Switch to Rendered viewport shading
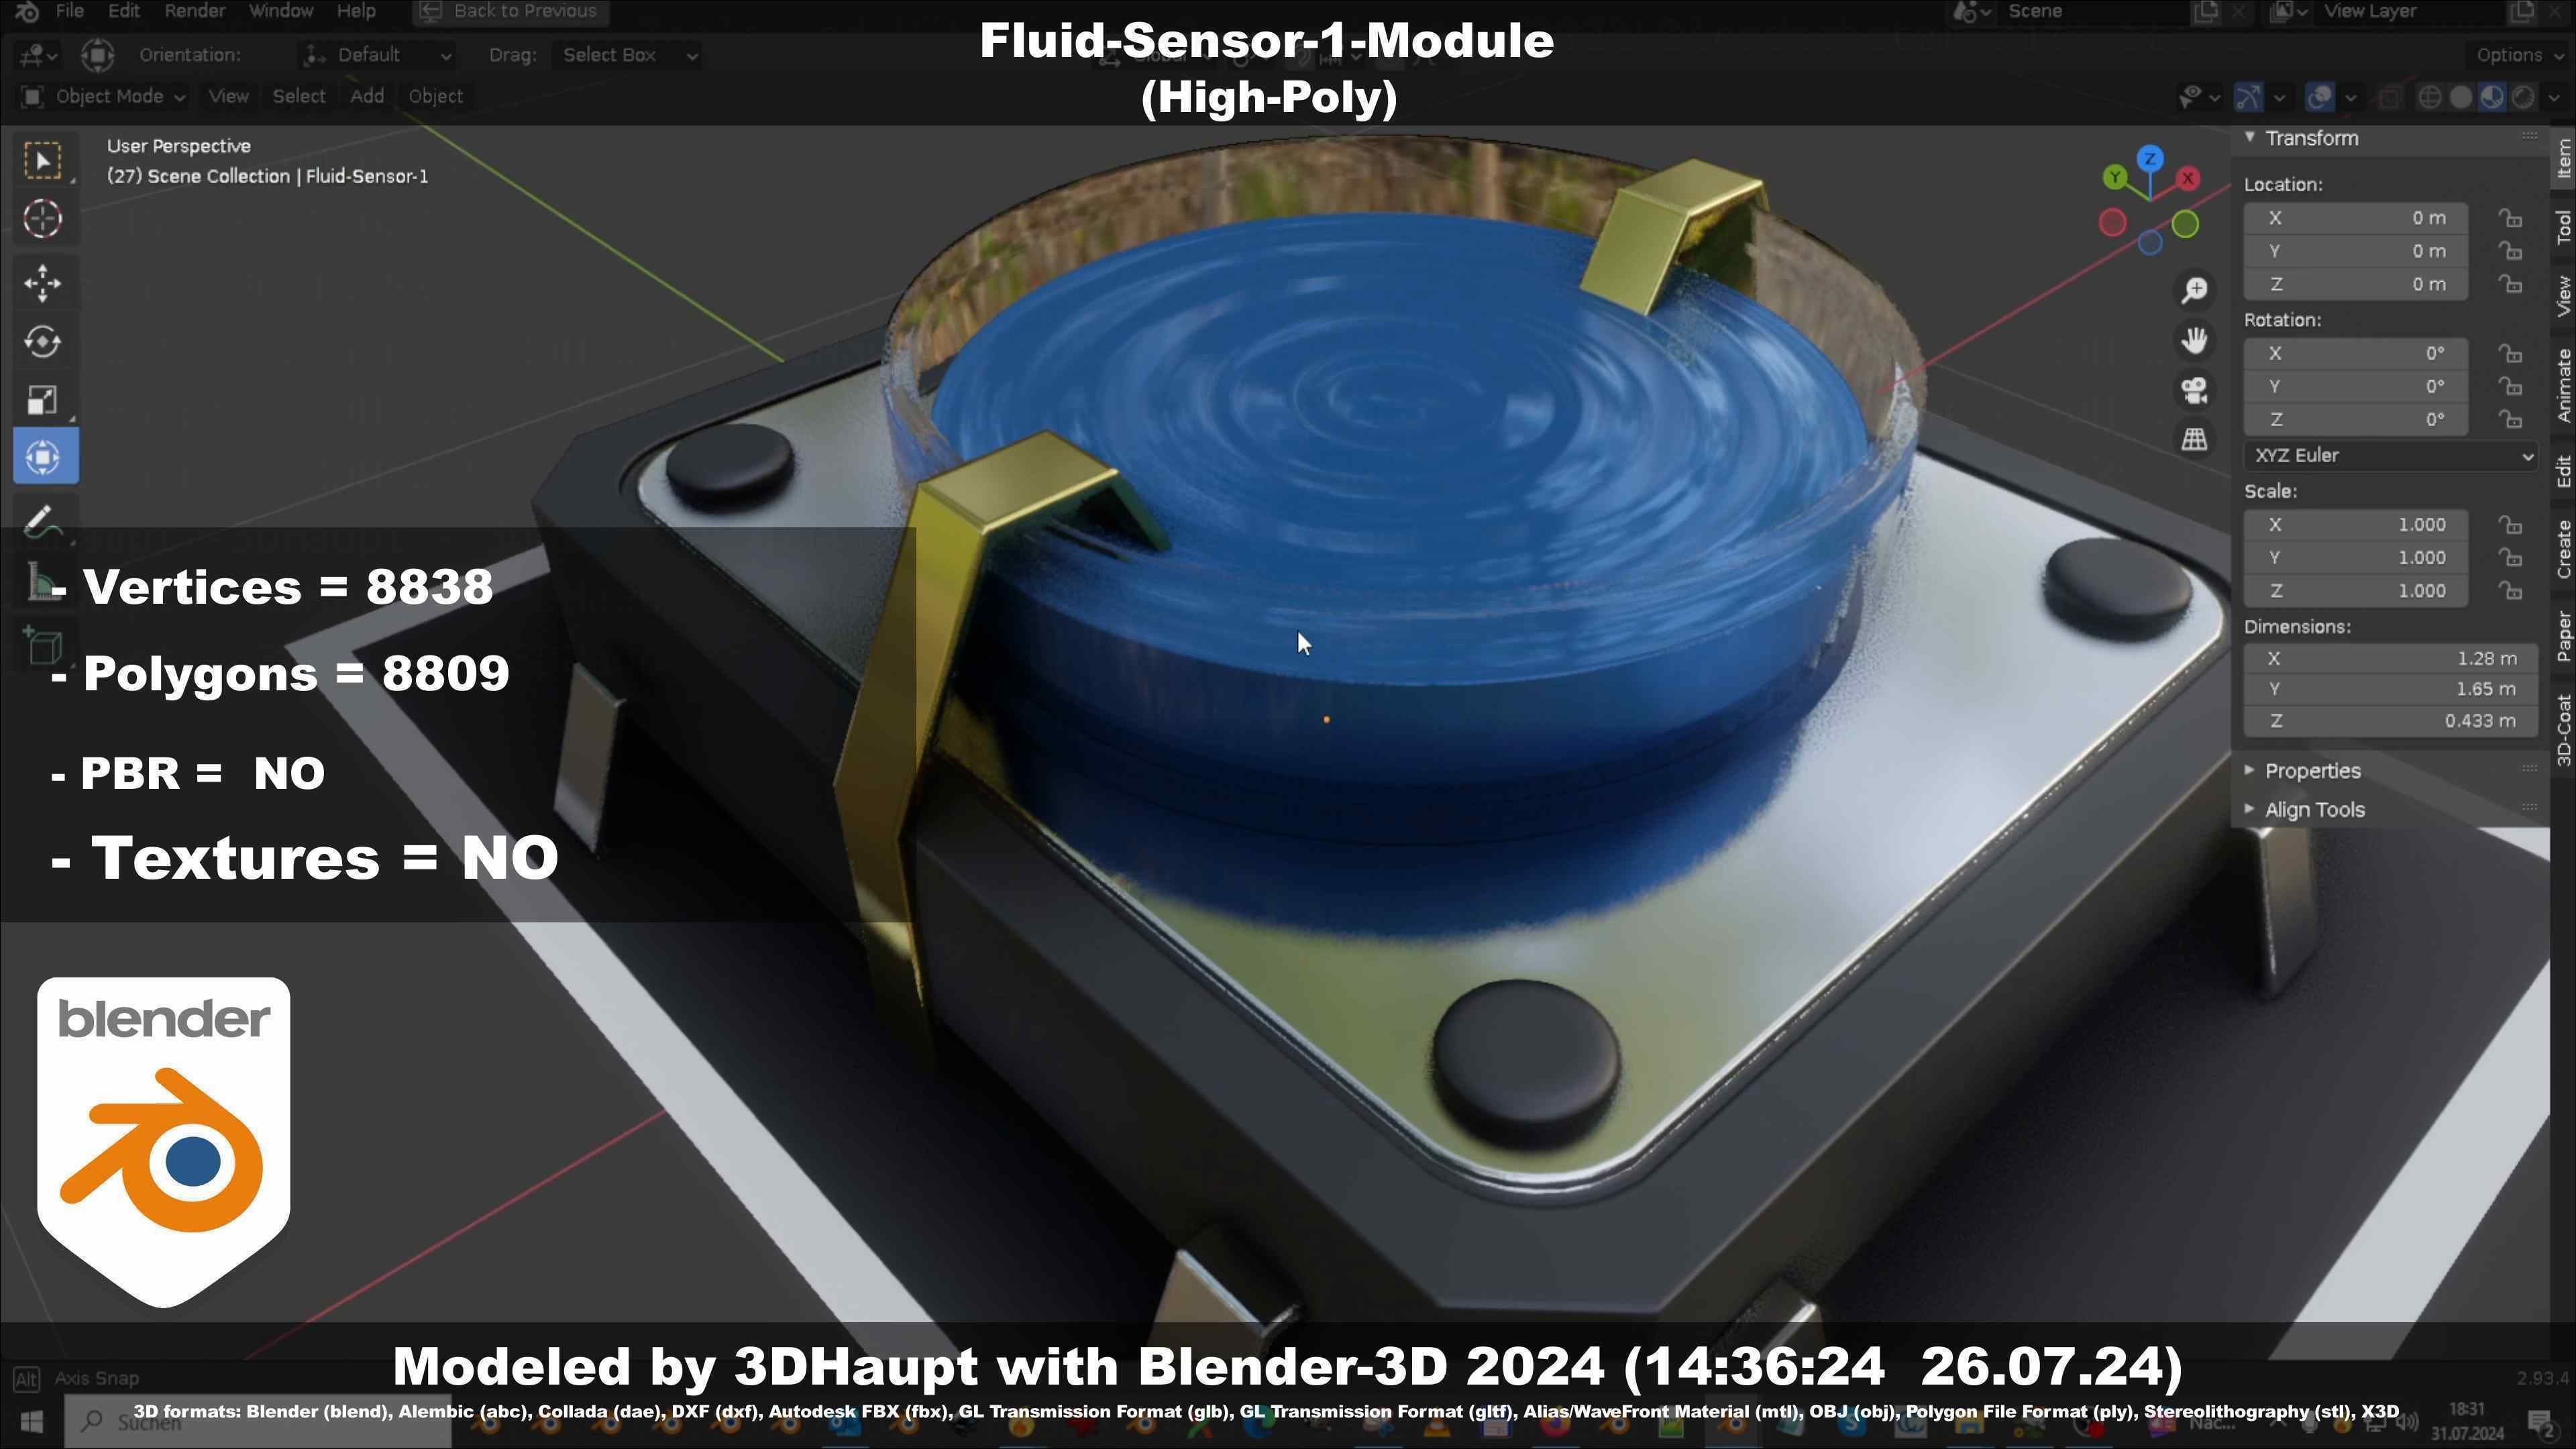This screenshot has width=2576, height=1449. pyautogui.click(x=2524, y=97)
